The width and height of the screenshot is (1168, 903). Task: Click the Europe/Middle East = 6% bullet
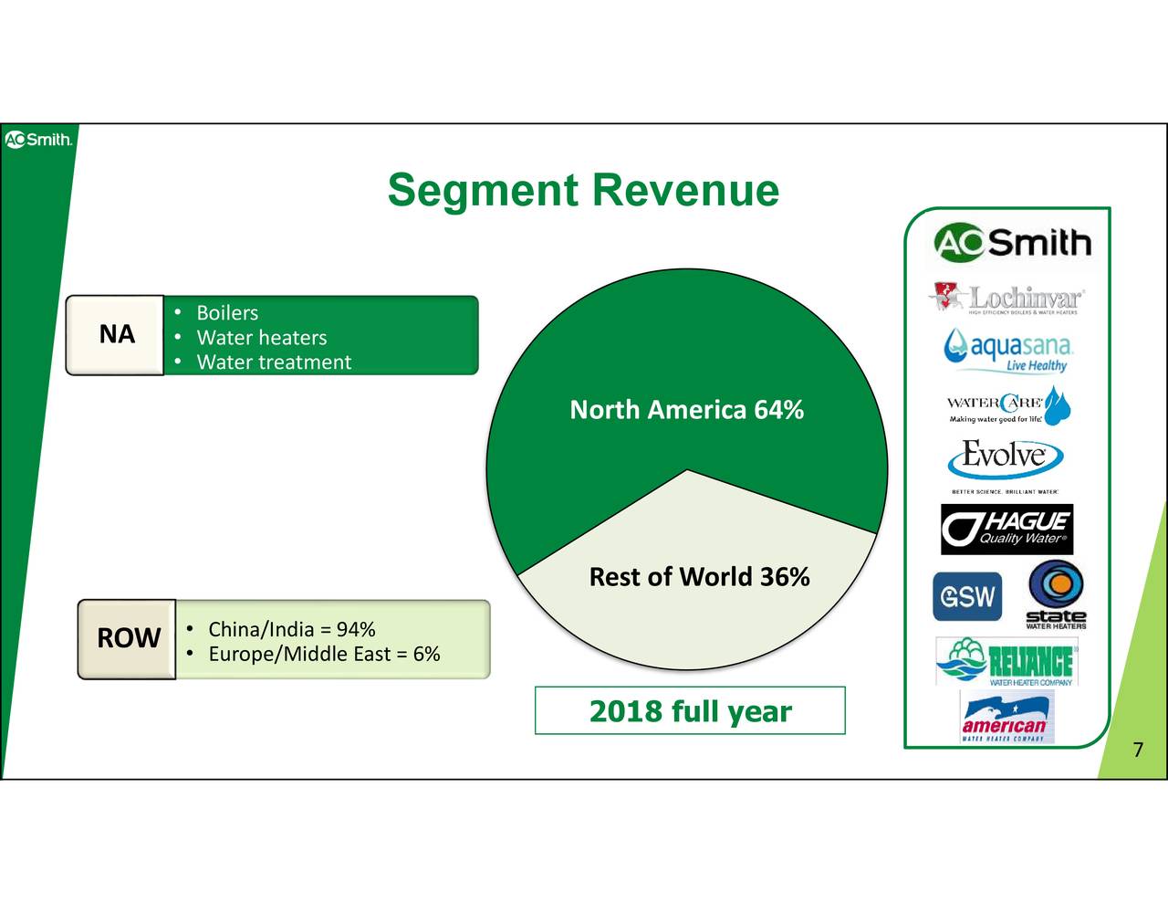[x=324, y=655]
